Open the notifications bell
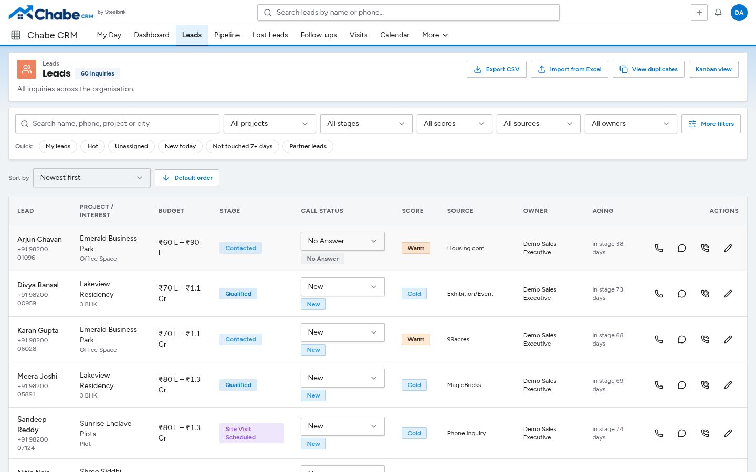This screenshot has height=472, width=756. point(718,13)
